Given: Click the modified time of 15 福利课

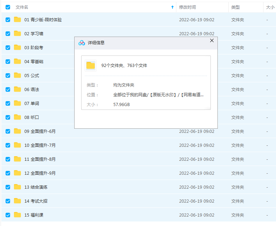Looking at the screenshot, I should click(197, 215).
